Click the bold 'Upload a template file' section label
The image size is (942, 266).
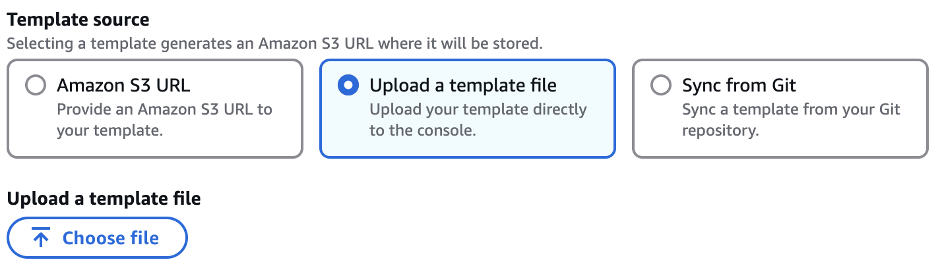[104, 198]
